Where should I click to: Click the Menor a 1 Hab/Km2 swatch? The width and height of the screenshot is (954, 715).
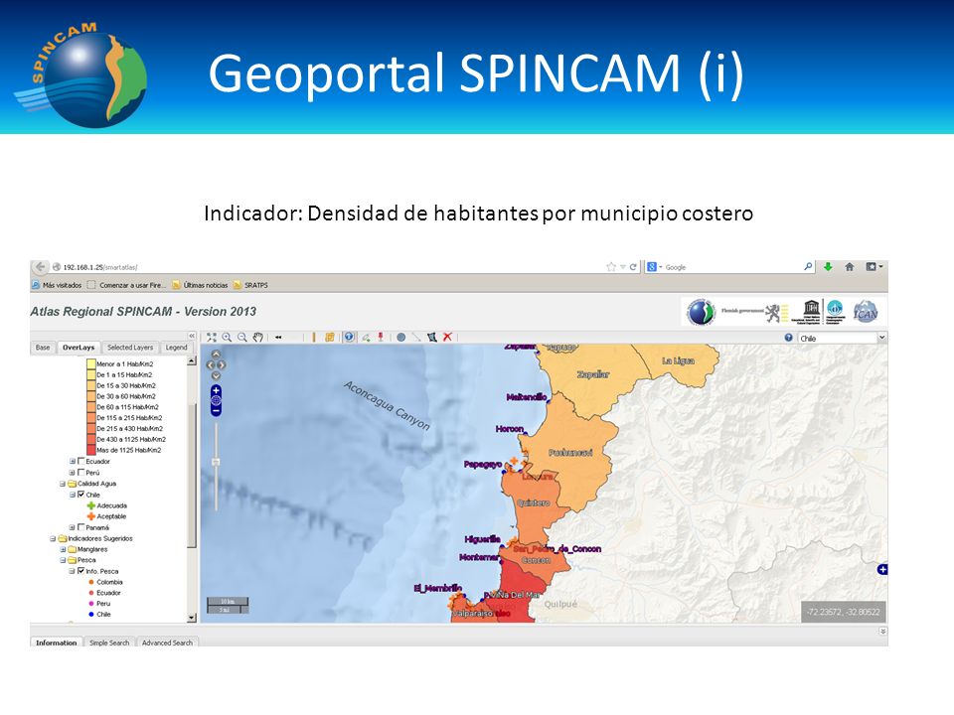91,363
